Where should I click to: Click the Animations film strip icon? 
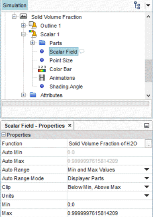(x=42, y=78)
